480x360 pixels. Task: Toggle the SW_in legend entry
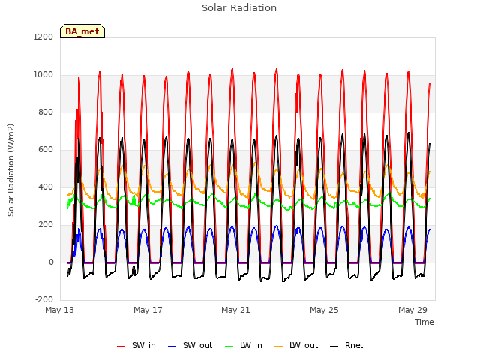coord(136,346)
